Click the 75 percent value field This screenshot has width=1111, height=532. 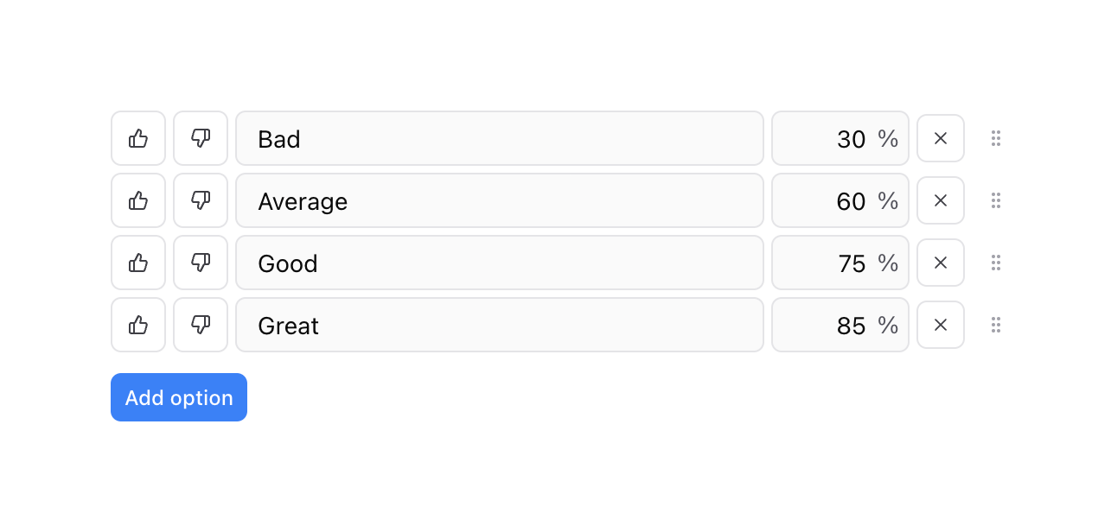pyautogui.click(x=830, y=263)
